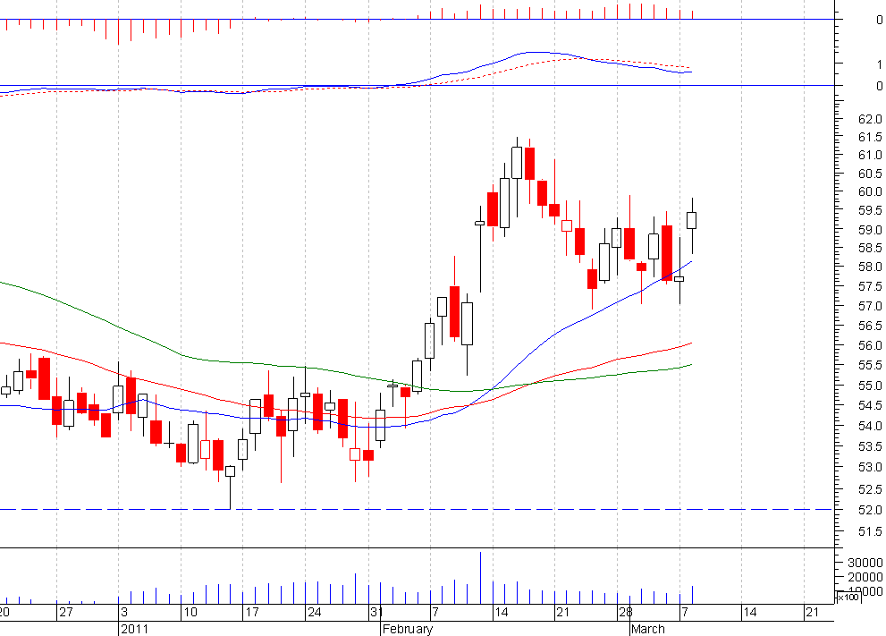Pick the 24 date axis label

click(x=314, y=612)
